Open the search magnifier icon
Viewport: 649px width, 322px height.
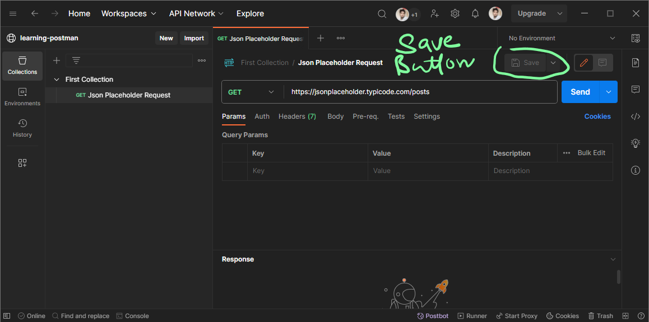382,13
